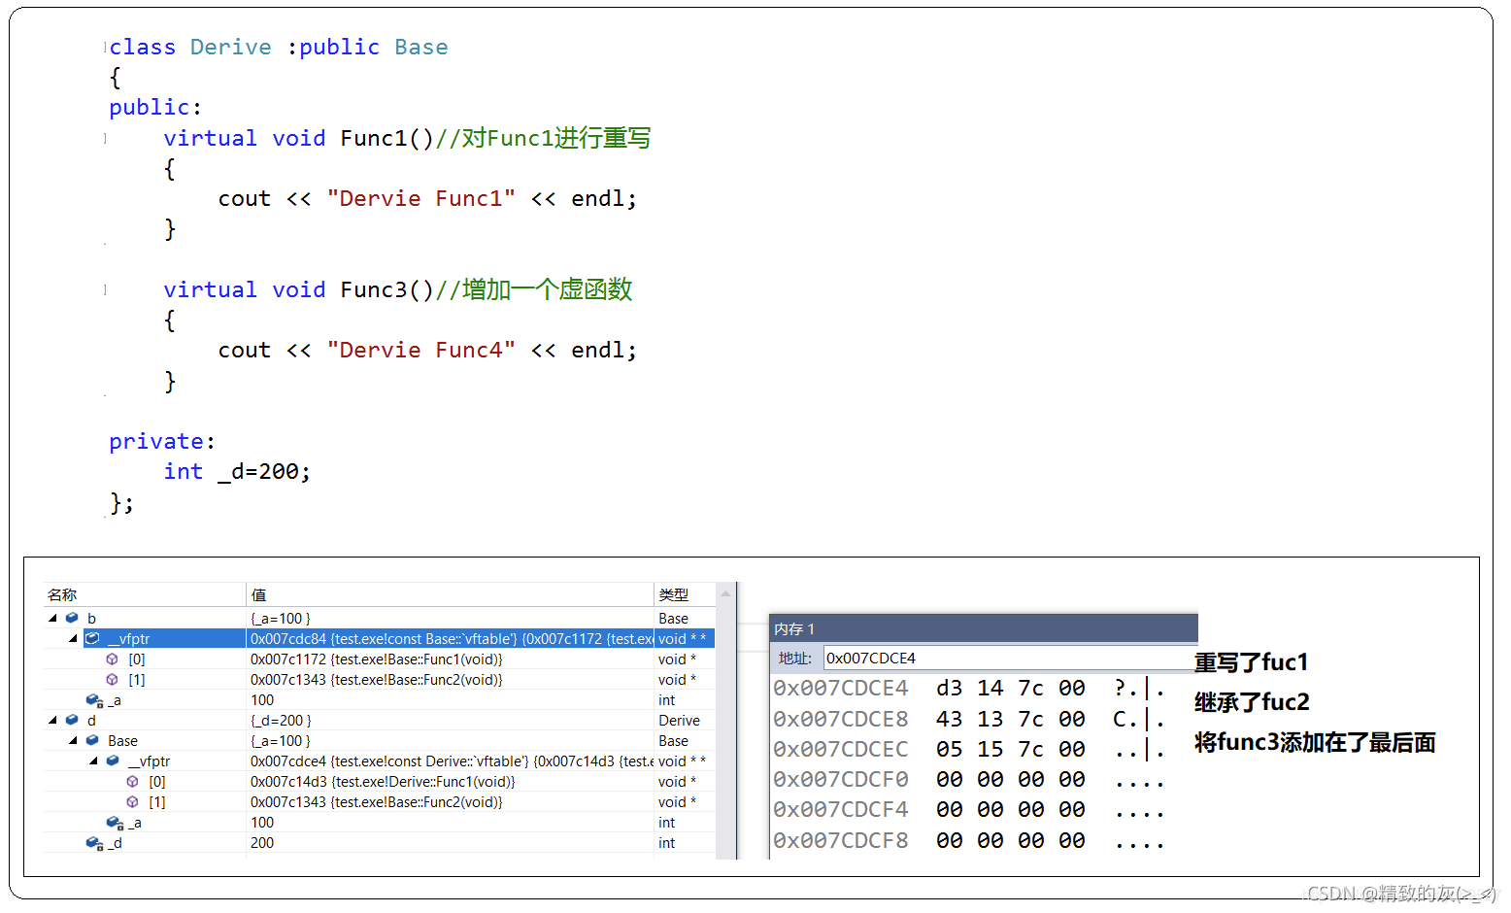
Task: Collapse the selected __vfptr node under b
Action: pos(73,638)
